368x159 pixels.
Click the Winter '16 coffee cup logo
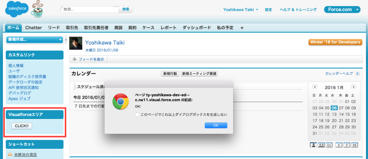coord(37,9)
